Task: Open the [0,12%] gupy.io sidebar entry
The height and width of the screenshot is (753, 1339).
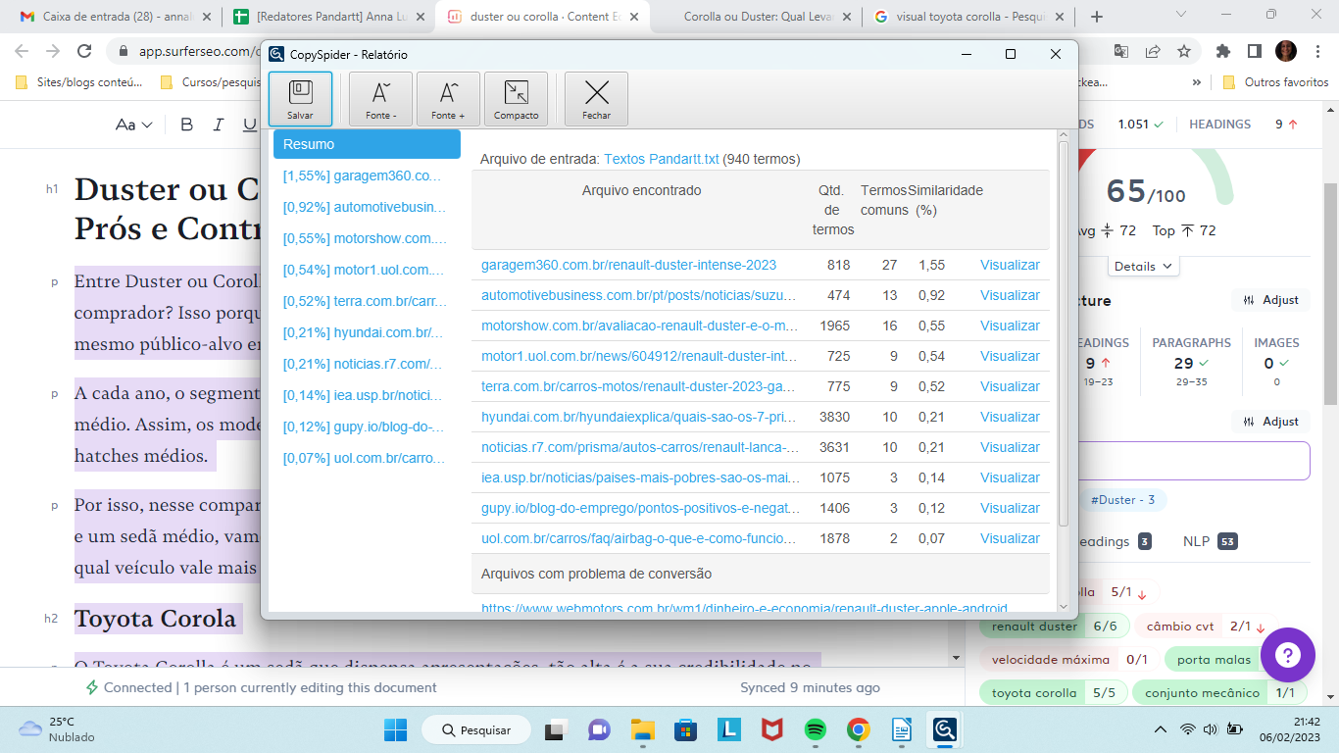Action: [363, 427]
